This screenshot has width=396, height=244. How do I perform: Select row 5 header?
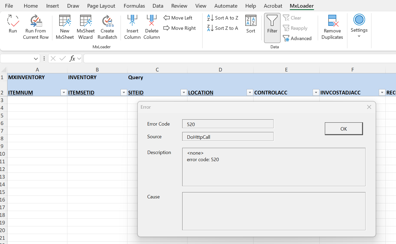click(x=3, y=116)
